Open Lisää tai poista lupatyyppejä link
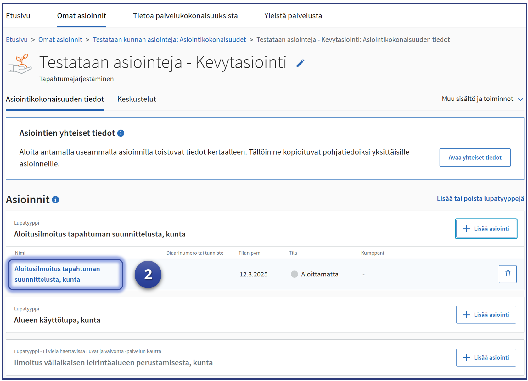Viewport: 528px width, 381px height. [x=480, y=199]
